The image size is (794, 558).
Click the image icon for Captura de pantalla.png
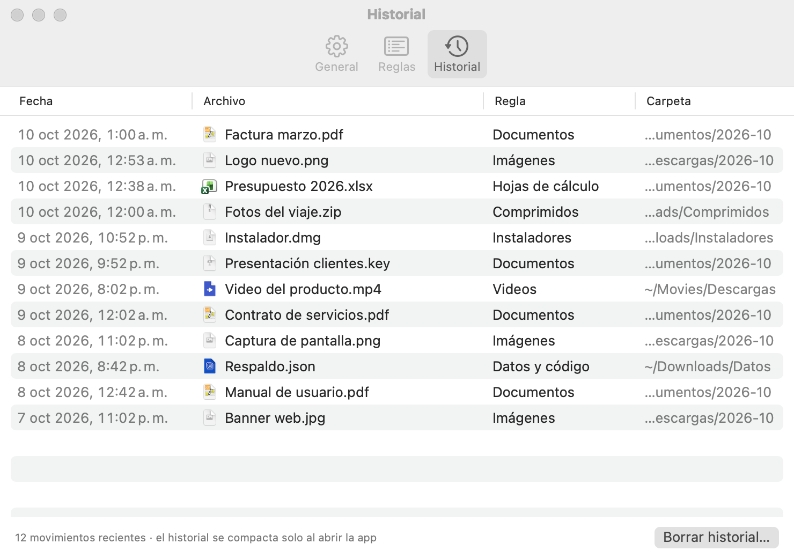click(210, 340)
